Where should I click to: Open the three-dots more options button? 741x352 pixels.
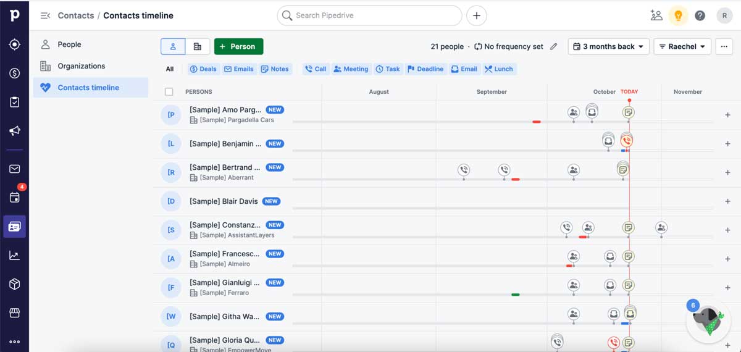724,46
